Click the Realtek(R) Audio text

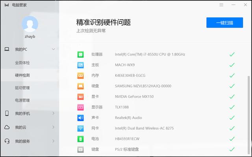click(x=128, y=118)
